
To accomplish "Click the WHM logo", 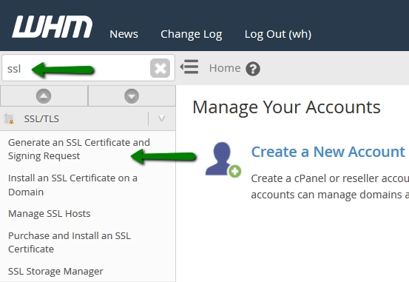I will 53,27.
